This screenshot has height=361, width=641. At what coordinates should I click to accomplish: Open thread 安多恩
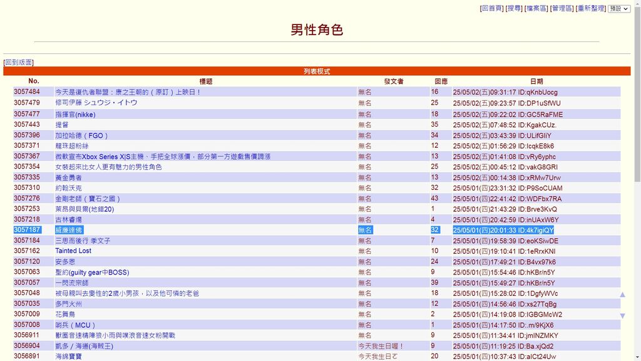[x=65, y=262]
